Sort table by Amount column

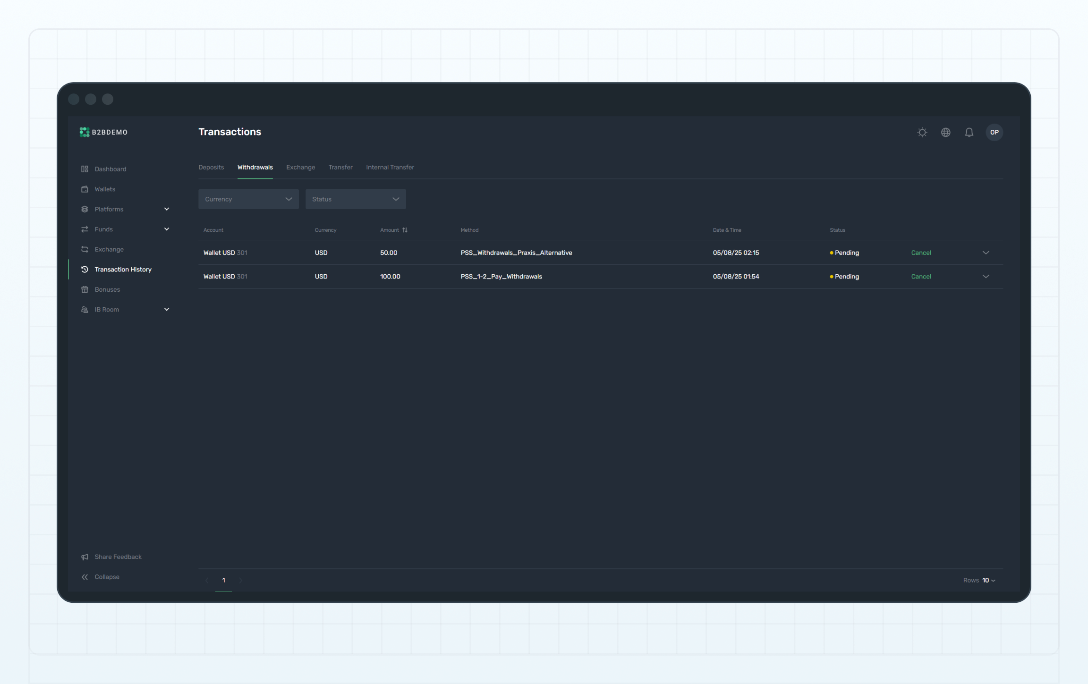click(405, 230)
